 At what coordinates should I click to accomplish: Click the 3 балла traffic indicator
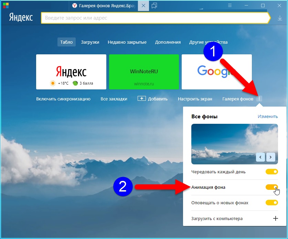(83, 83)
